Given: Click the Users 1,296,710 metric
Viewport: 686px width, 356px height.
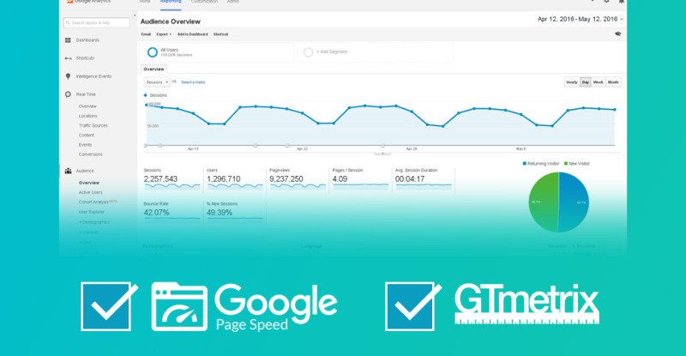Looking at the screenshot, I should (234, 179).
